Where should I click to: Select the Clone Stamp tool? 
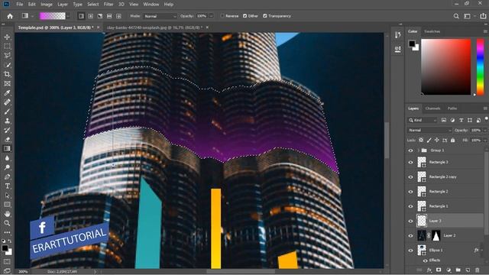[x=7, y=121]
